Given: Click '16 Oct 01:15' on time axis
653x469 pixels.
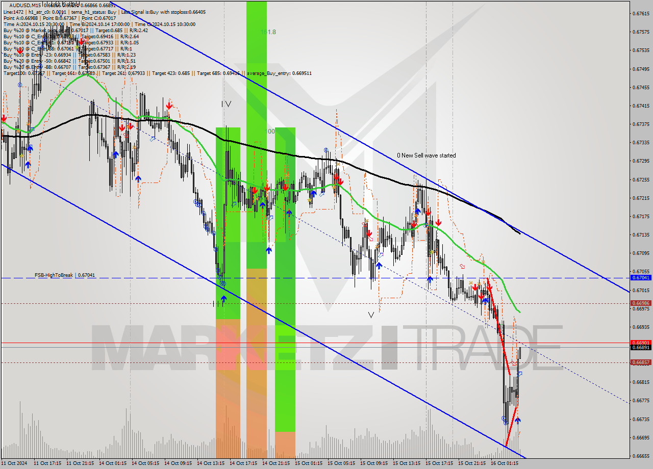Looking at the screenshot, I should (505, 463).
